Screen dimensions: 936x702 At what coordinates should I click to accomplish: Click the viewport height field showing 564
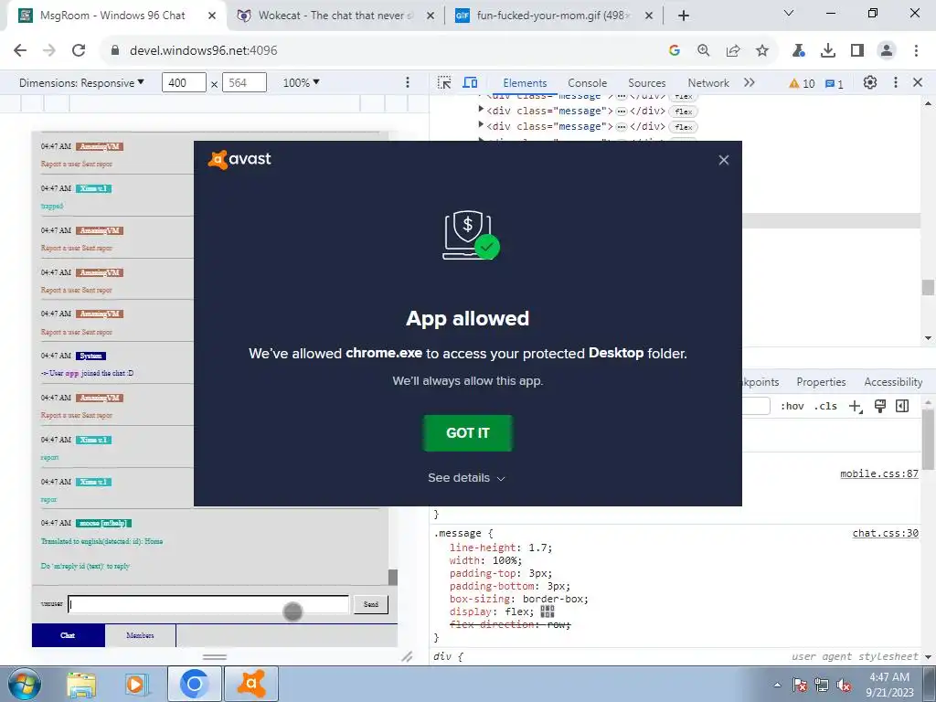[244, 82]
